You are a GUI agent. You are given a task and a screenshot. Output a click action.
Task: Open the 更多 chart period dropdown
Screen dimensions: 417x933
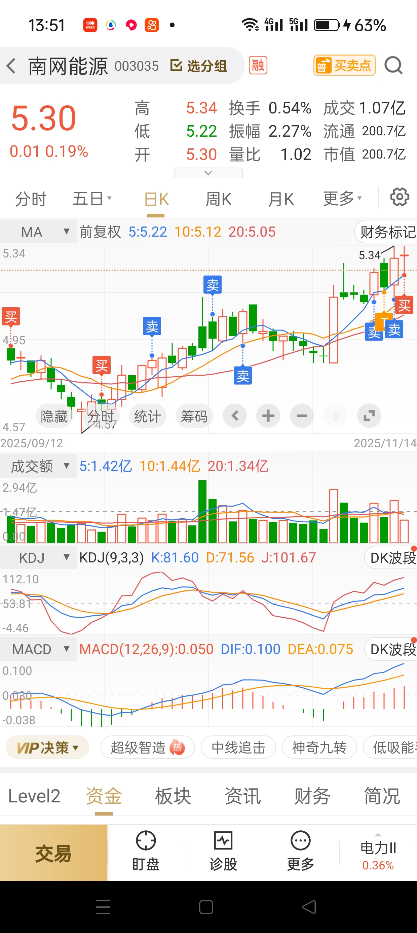coord(342,198)
